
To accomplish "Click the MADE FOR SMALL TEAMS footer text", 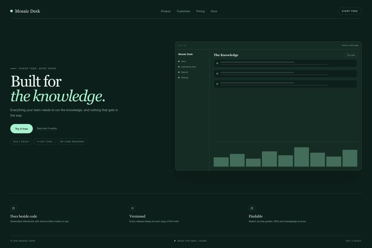I will click(x=192, y=241).
